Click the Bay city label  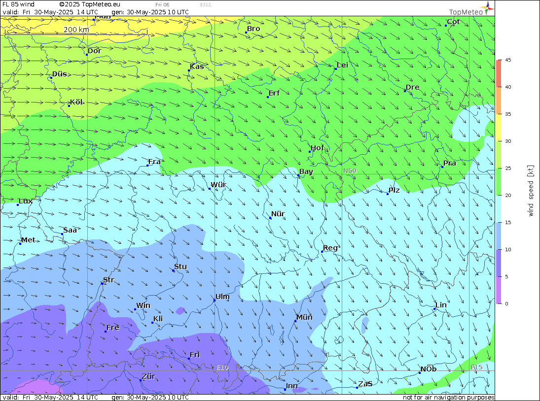(306, 171)
